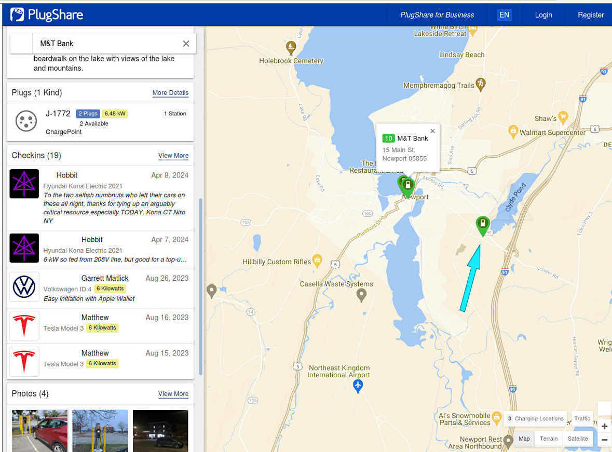The image size is (612, 452).
Task: Expand plug info via More Details
Action: 170,93
